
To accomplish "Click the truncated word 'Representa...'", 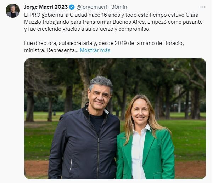I will point(63,50).
